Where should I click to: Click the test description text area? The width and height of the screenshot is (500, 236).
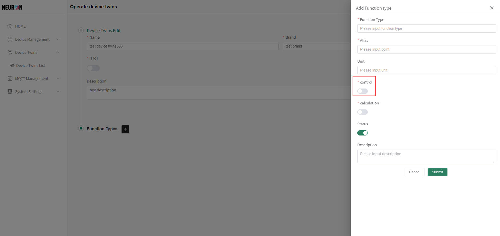pos(219,93)
